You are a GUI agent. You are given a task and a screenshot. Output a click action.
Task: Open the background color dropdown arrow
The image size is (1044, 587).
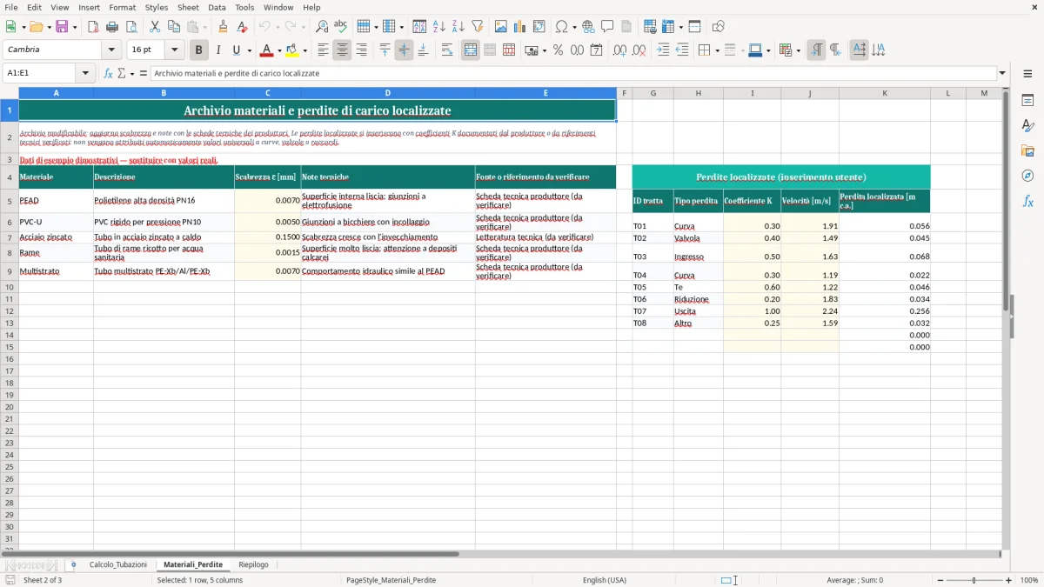(x=304, y=50)
